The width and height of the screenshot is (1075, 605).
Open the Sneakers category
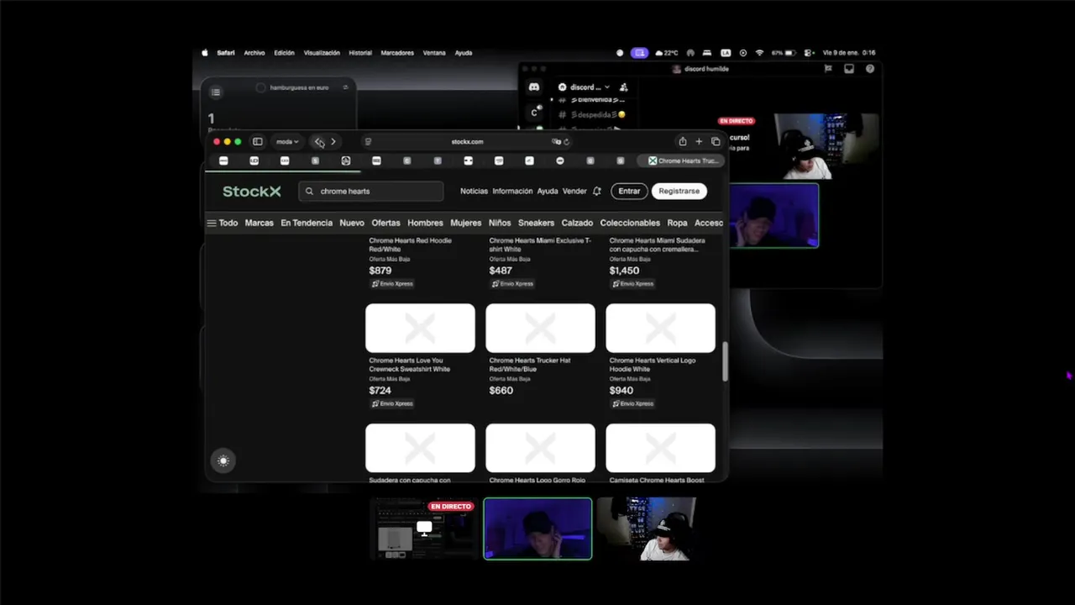(536, 224)
